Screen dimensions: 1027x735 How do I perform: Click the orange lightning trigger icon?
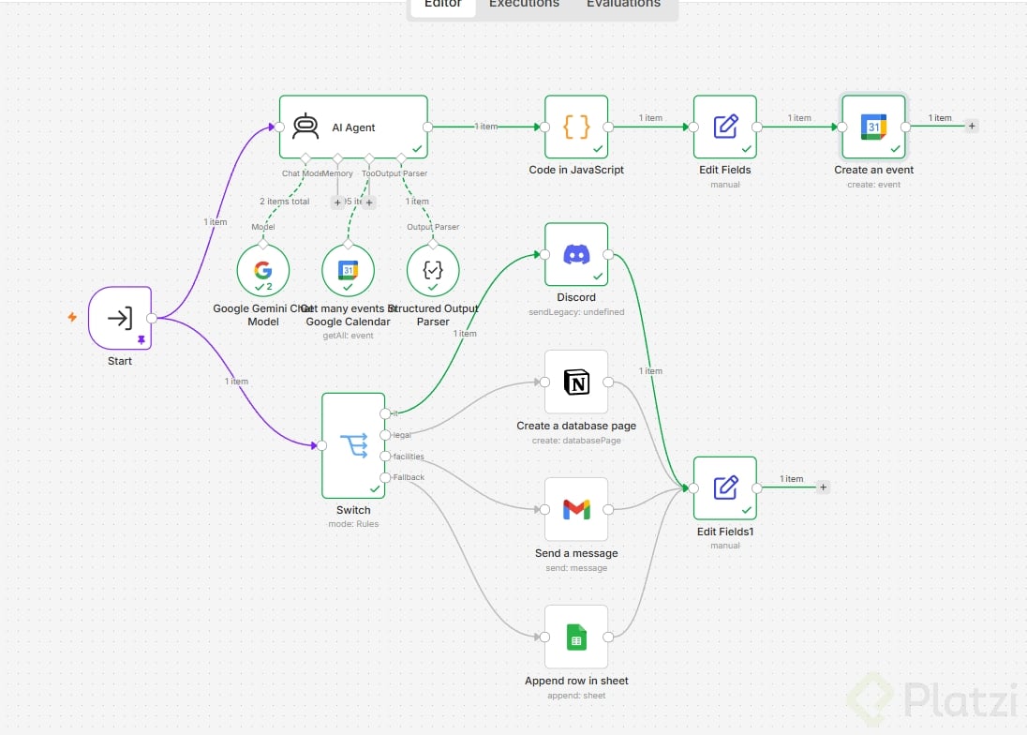click(x=72, y=317)
